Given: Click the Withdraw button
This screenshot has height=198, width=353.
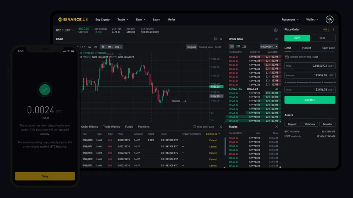Looking at the screenshot, I should click(310, 124).
